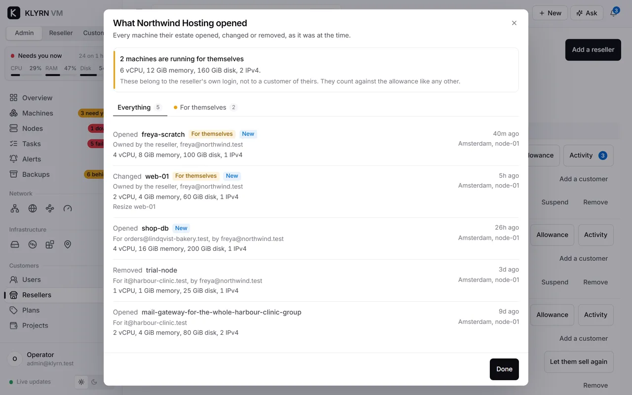The image size is (632, 395).
Task: Open the storage drive infrastructure icon
Action: point(15,244)
